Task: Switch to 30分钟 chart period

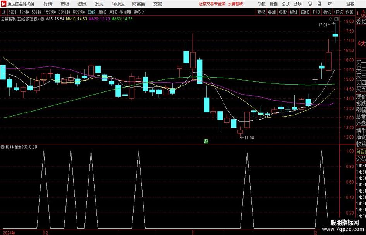Action: pyautogui.click(x=64, y=12)
